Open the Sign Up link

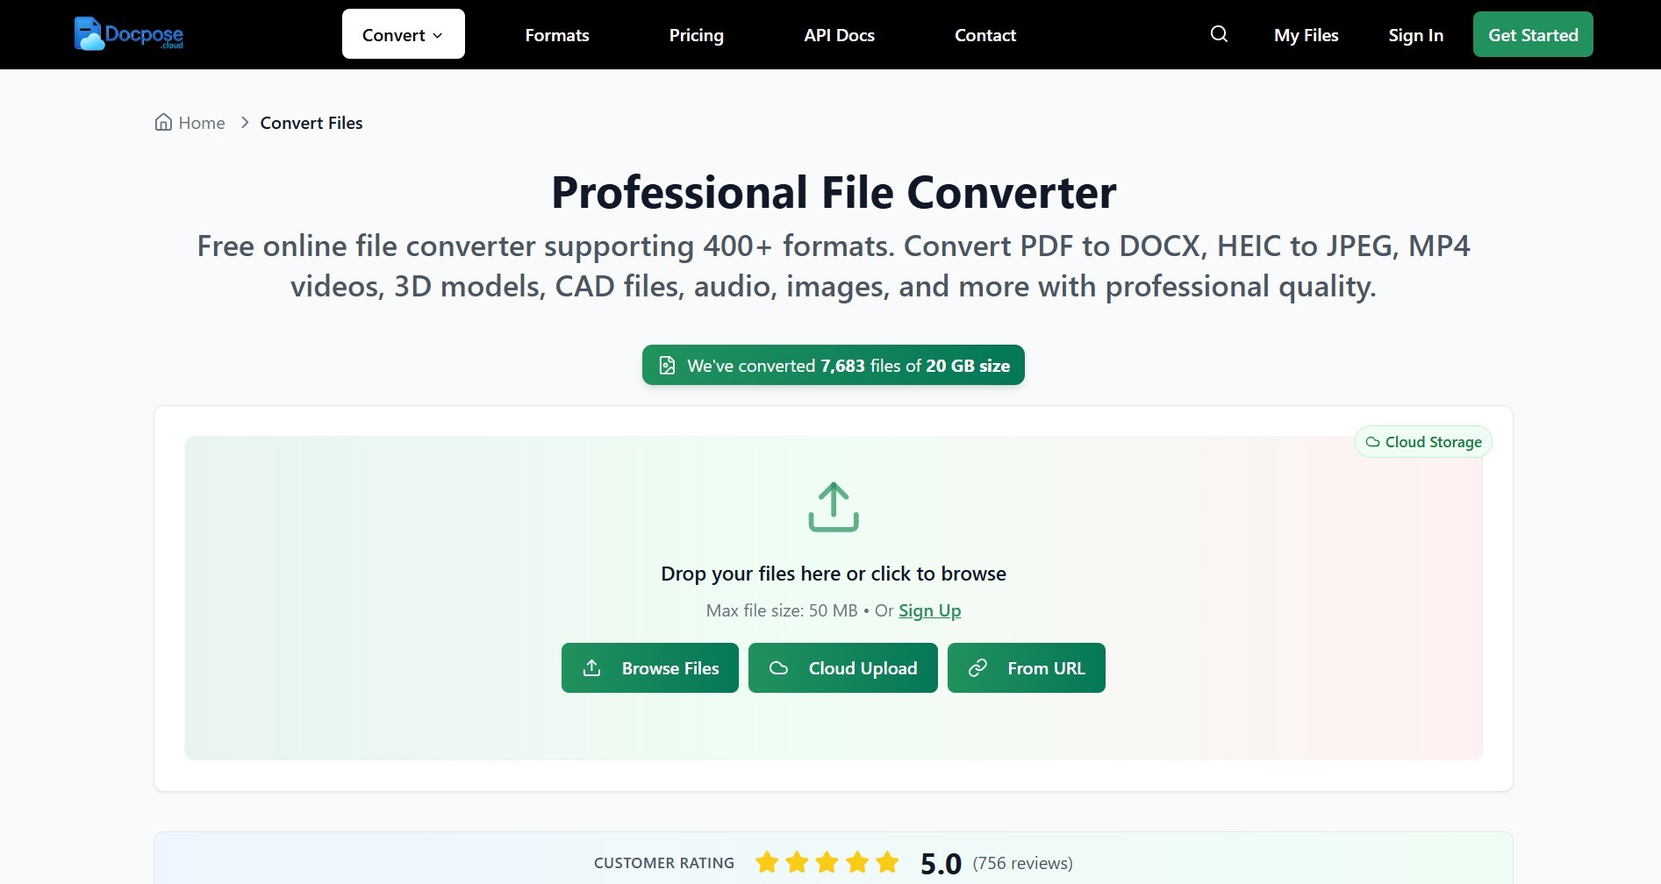point(929,610)
